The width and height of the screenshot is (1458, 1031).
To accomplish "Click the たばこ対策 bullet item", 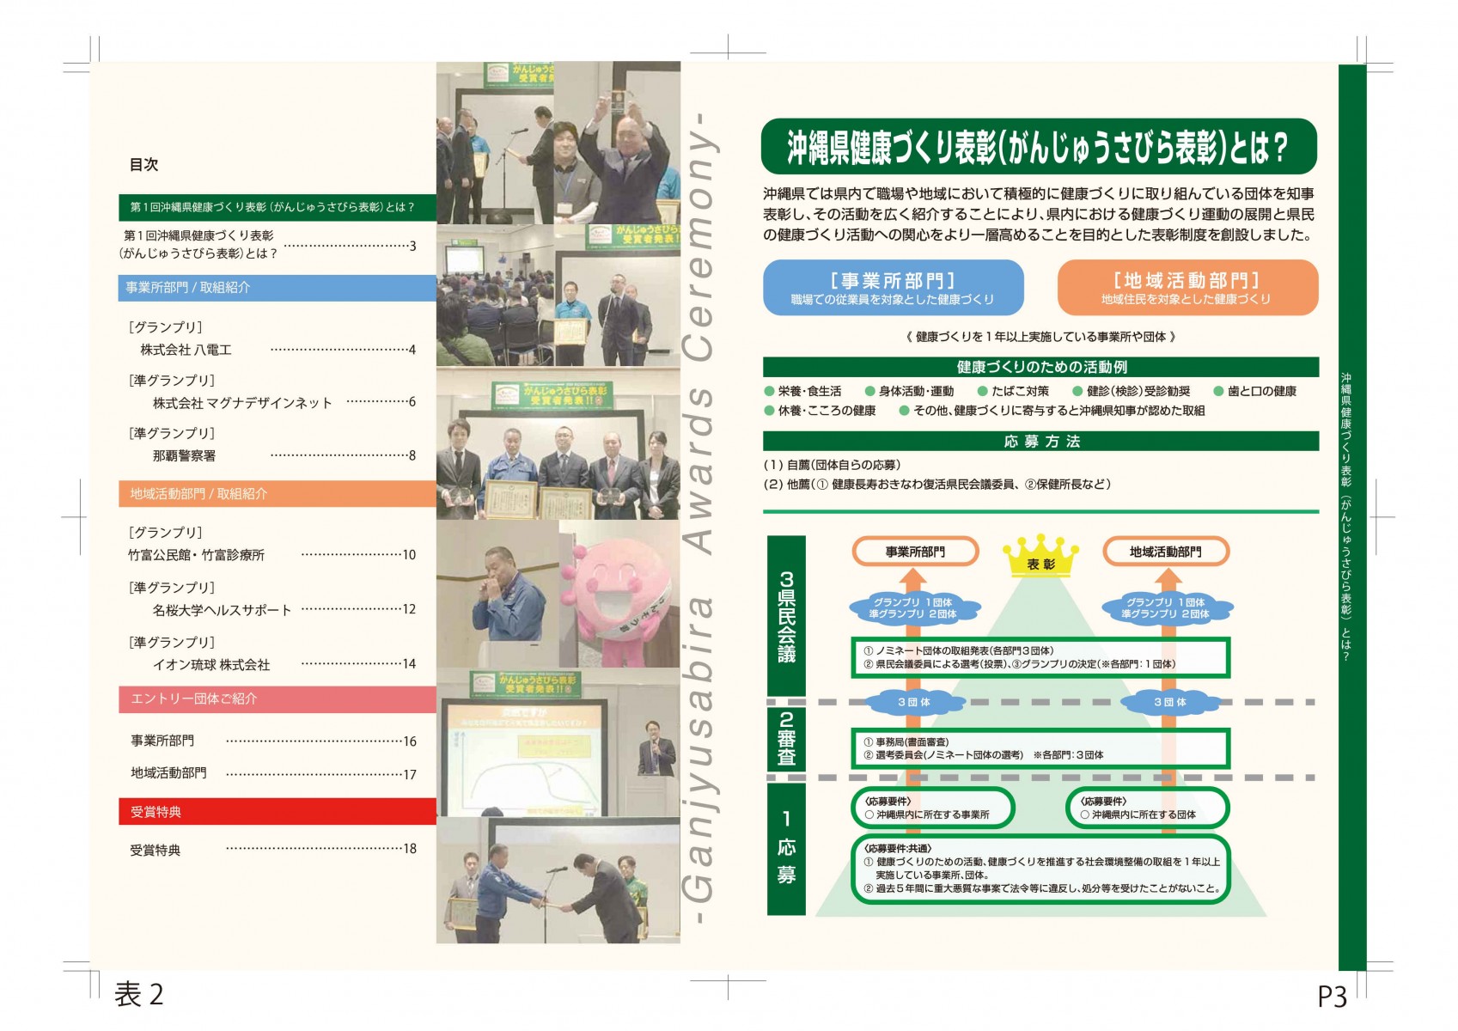I will click(1013, 391).
